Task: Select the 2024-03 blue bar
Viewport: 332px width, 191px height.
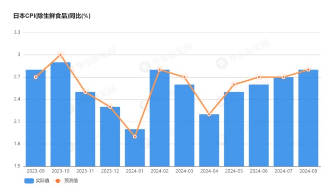Action: point(185,125)
